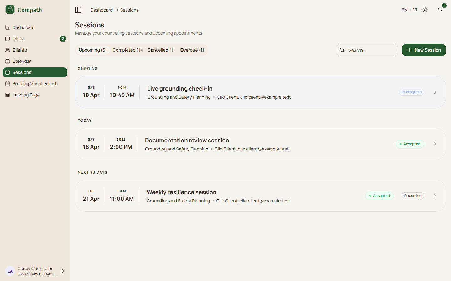Switch to the Overdue (1) tab

click(x=192, y=50)
